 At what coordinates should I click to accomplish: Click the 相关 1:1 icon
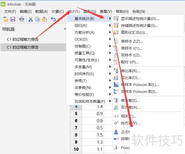pos(116,116)
